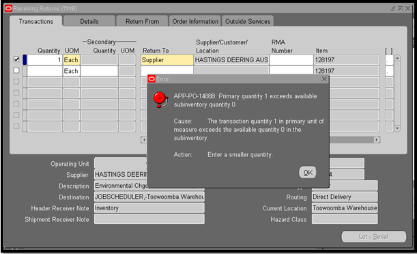Viewport: 417px width, 254px height.
Task: Click the Lot - Serial button
Action: [373, 236]
